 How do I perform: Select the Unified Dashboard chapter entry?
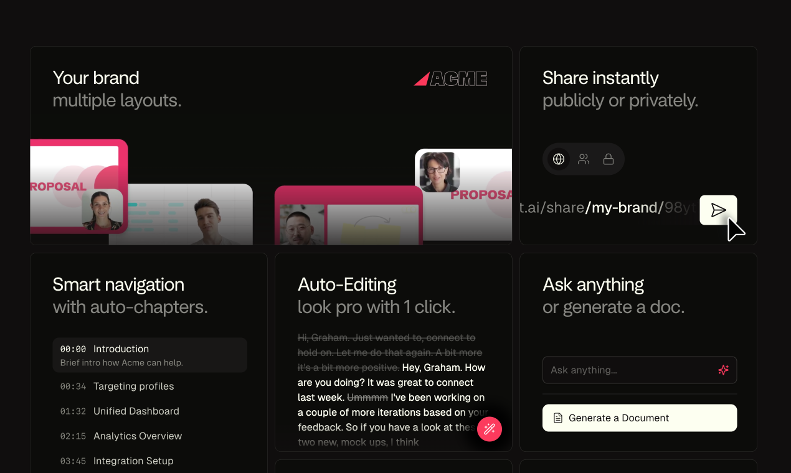pyautogui.click(x=136, y=411)
